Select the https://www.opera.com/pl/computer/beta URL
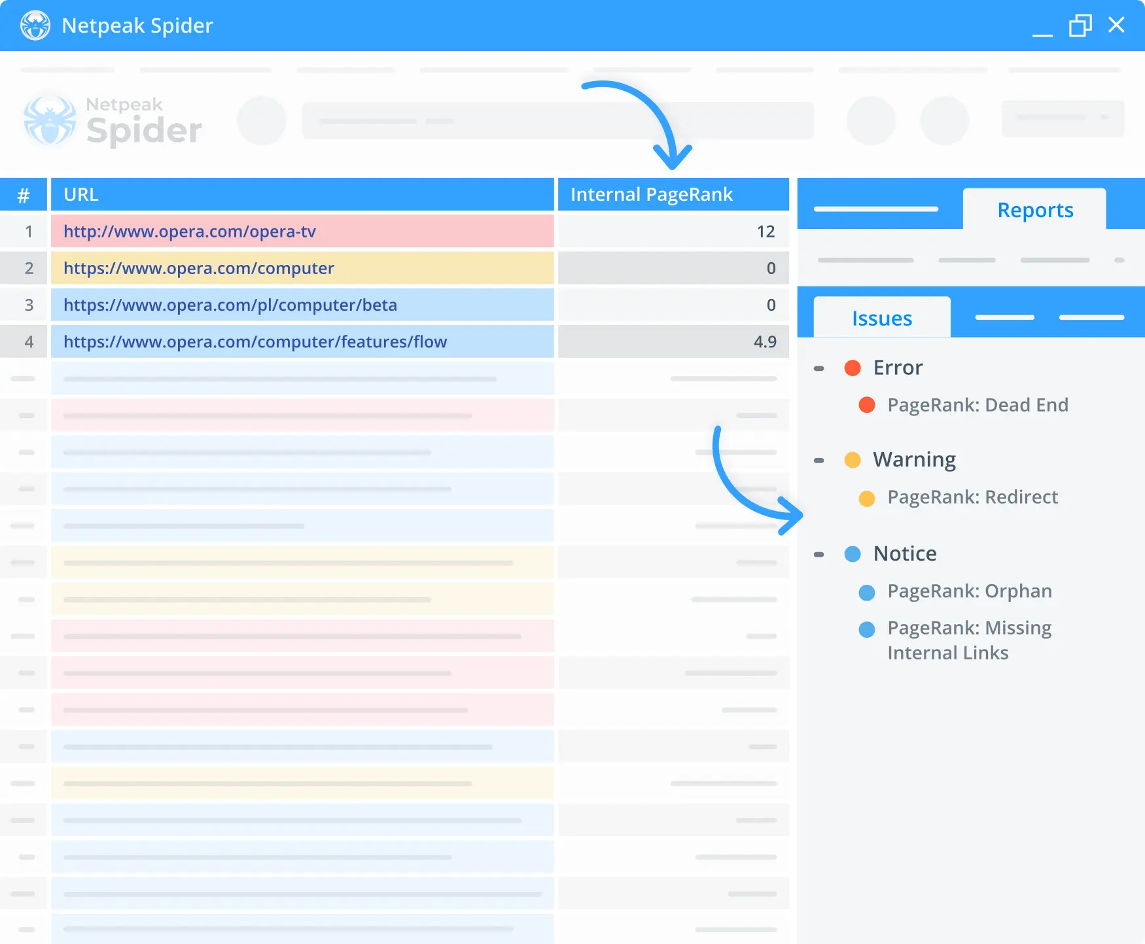 pyautogui.click(x=230, y=305)
